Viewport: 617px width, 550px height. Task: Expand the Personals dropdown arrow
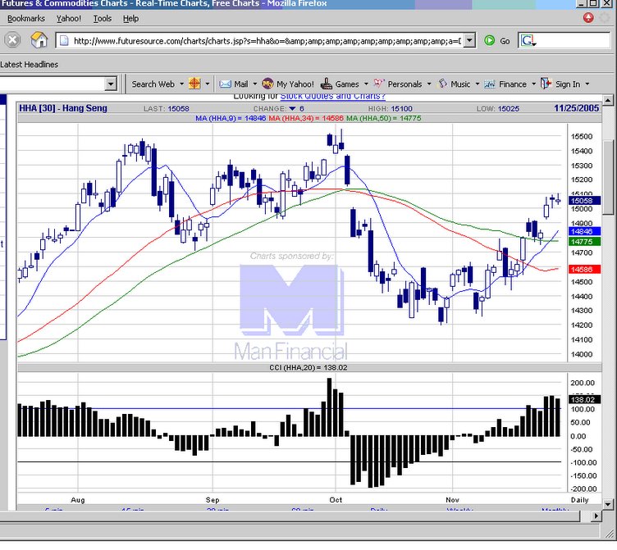click(429, 84)
